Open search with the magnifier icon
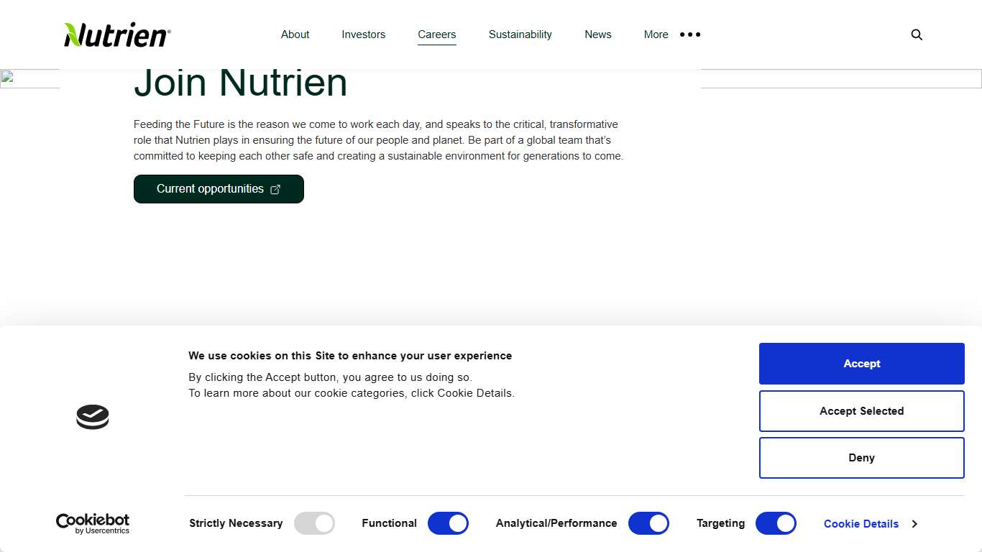This screenshot has height=552, width=982. tap(917, 34)
